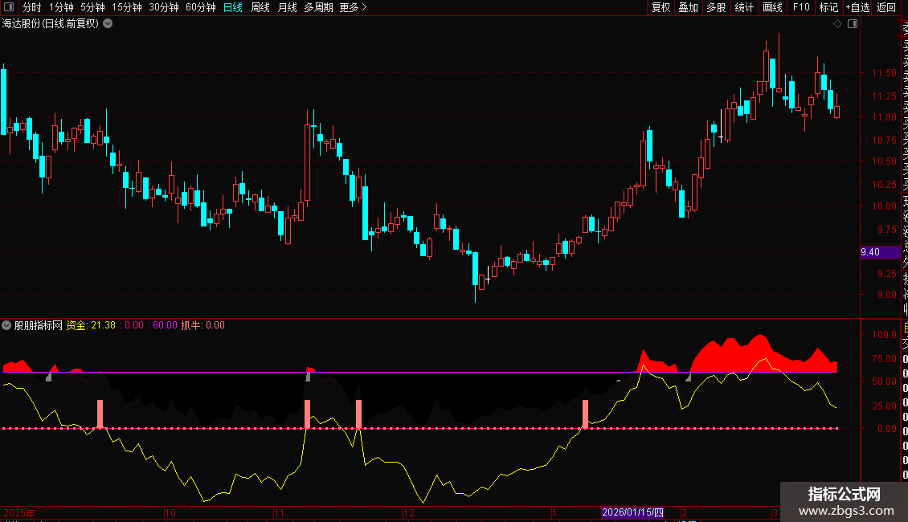Select the 15分钟 period tab

pos(126,7)
